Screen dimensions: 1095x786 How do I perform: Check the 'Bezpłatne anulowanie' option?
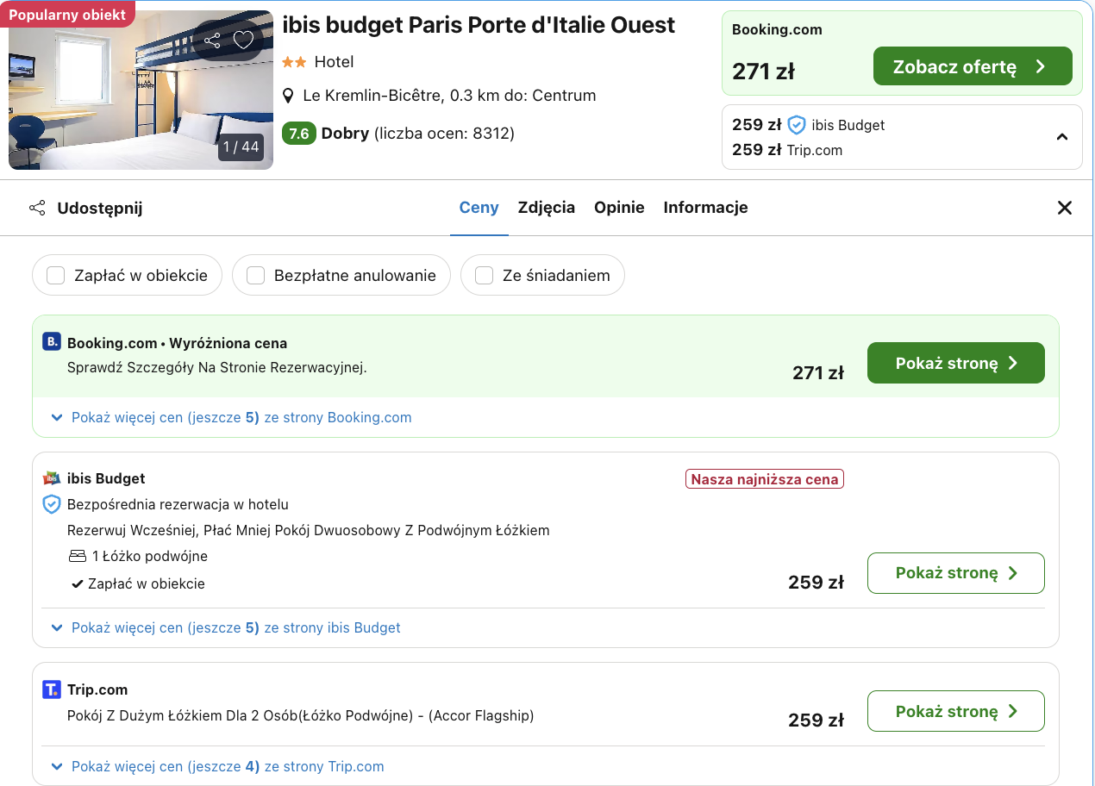pyautogui.click(x=255, y=275)
